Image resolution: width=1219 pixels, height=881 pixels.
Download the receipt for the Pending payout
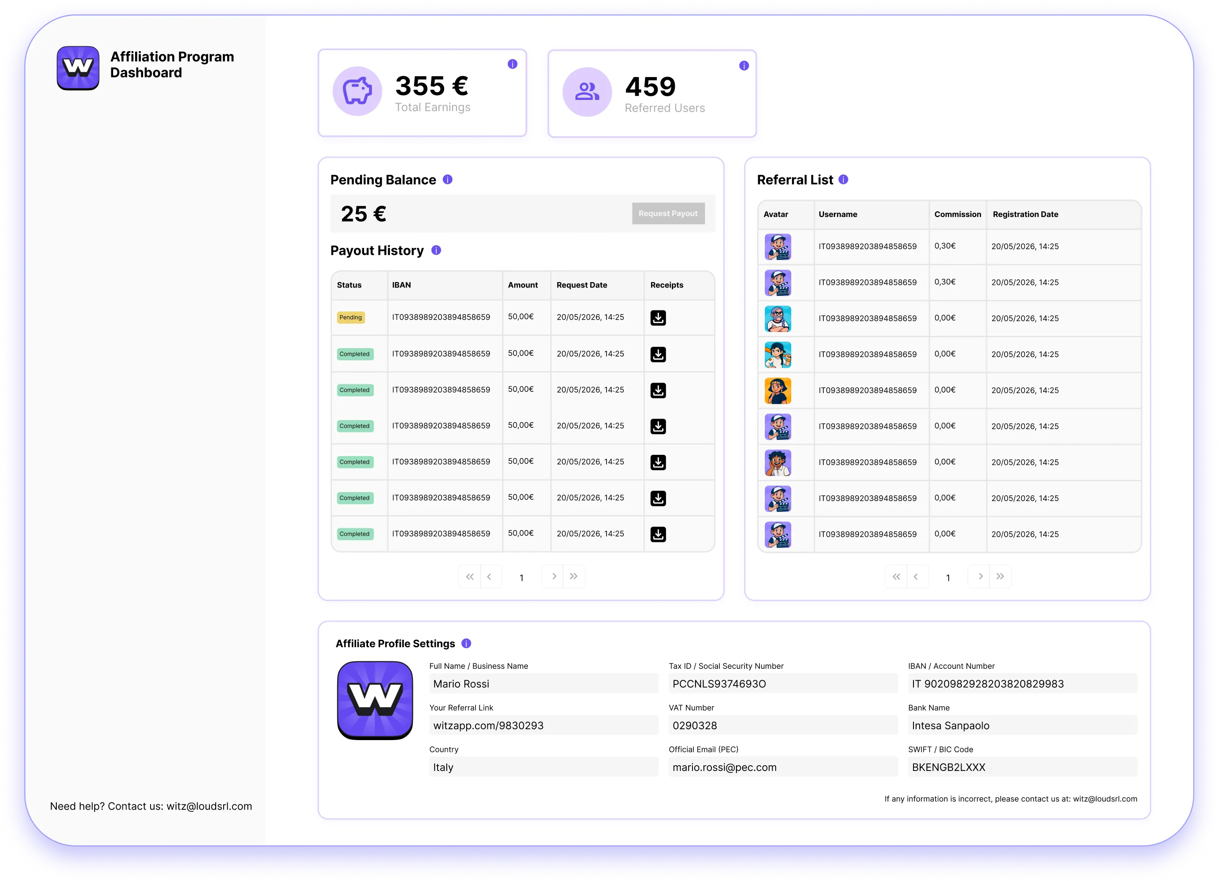(x=659, y=318)
